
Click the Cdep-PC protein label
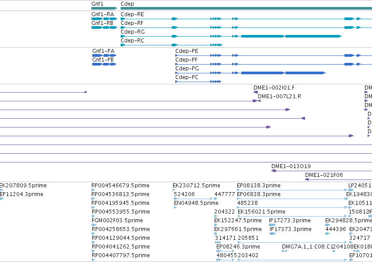[x=187, y=77]
